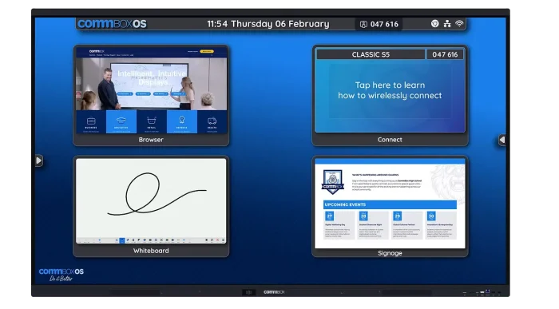Click the event dated 30 in Signage
This screenshot has width=559, height=309.
[x=441, y=225]
